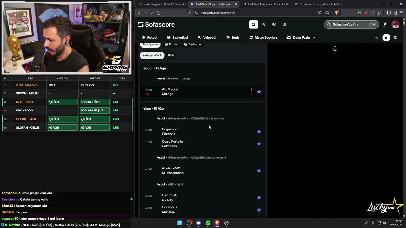This screenshot has height=228, width=406.
Task: Open the favorites star in sports bar
Action: (386, 37)
